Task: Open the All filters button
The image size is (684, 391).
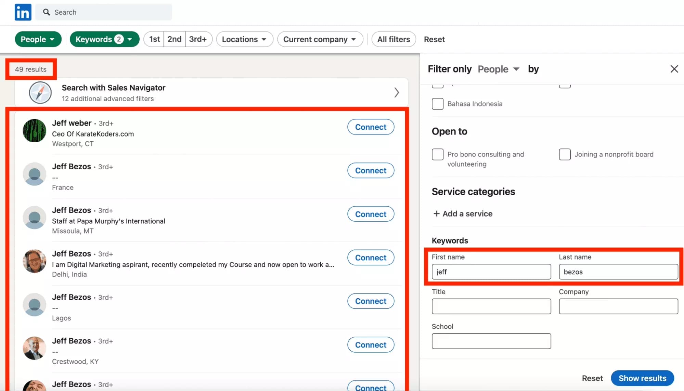Action: 393,39
